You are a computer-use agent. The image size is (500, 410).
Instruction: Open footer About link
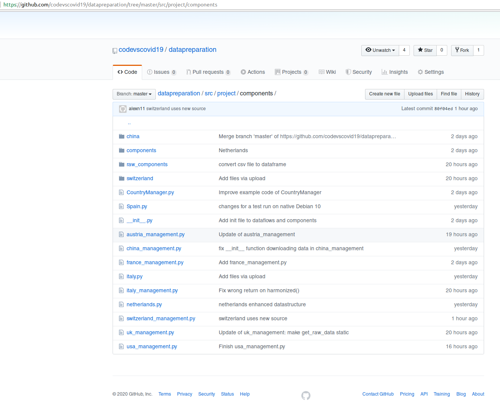478,394
